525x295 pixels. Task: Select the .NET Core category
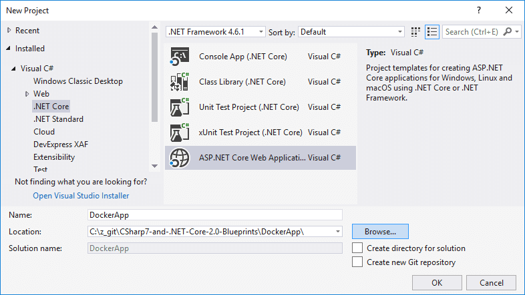[51, 107]
